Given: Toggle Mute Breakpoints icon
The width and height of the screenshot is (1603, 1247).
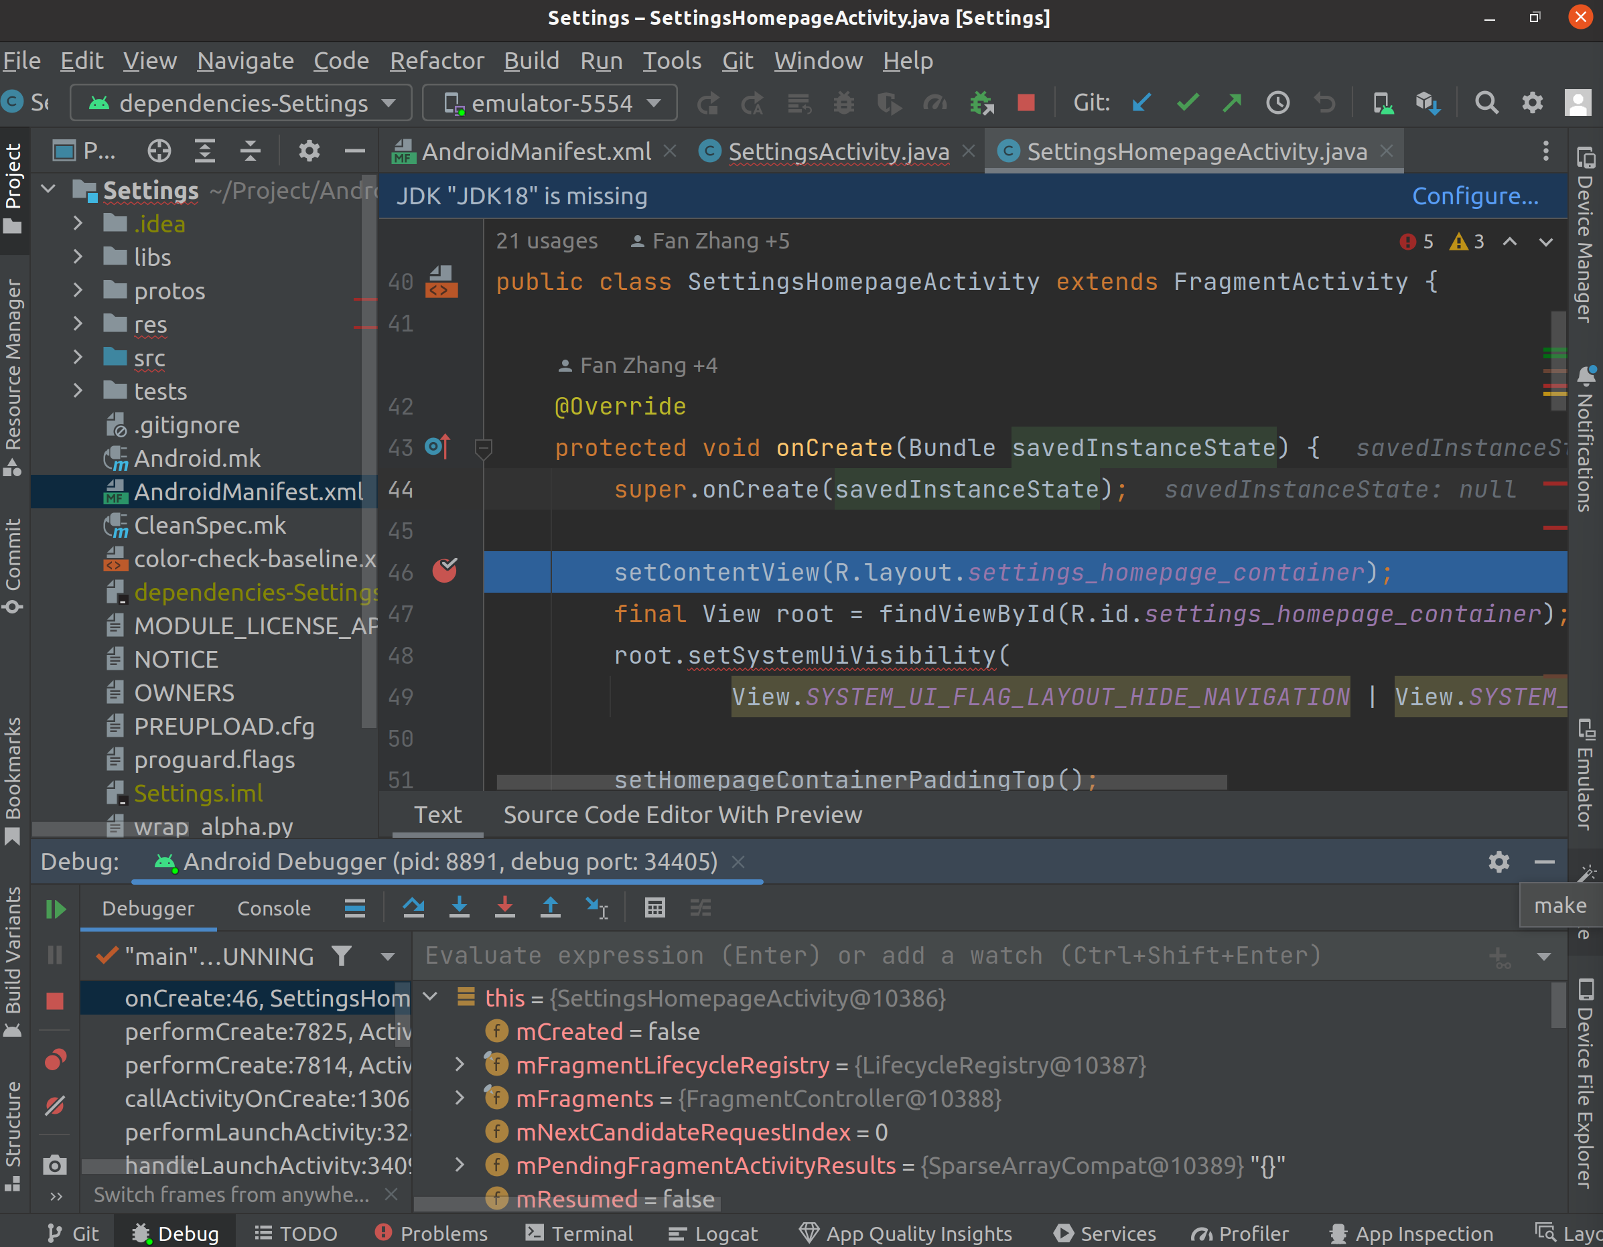Looking at the screenshot, I should [x=56, y=1104].
